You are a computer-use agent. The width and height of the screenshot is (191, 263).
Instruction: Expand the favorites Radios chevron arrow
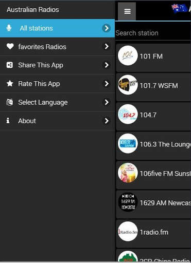[107, 46]
